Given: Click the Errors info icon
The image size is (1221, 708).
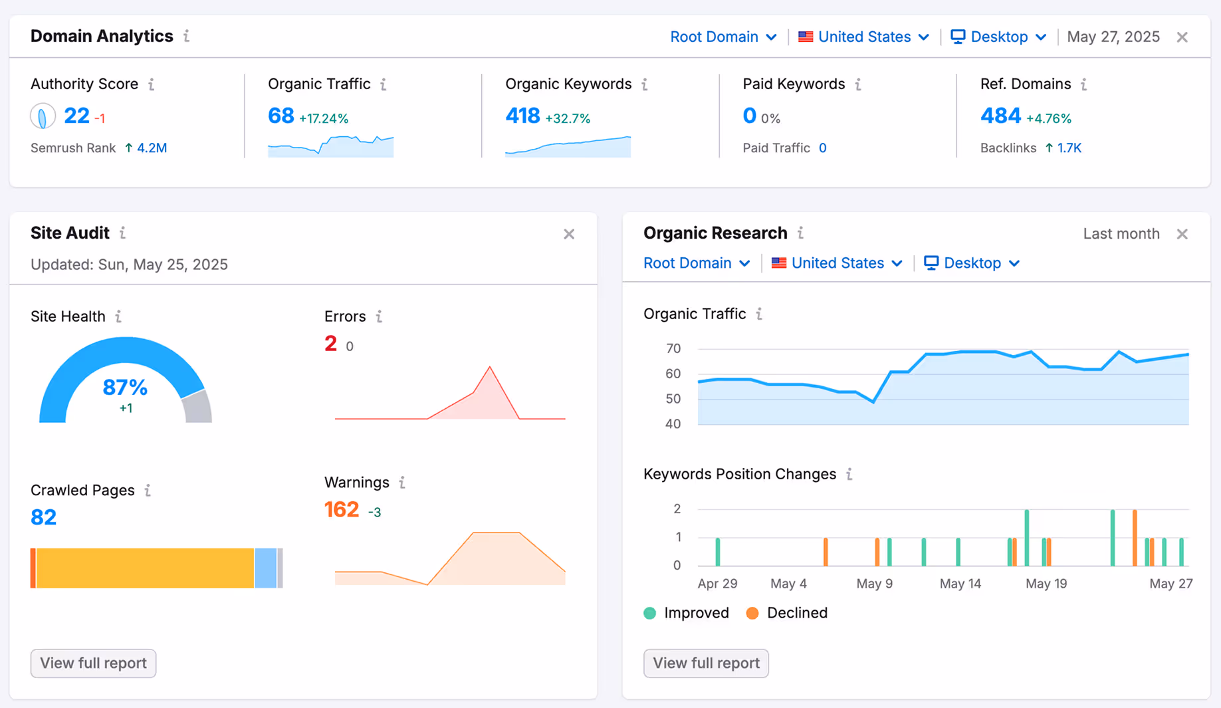Looking at the screenshot, I should (x=380, y=316).
